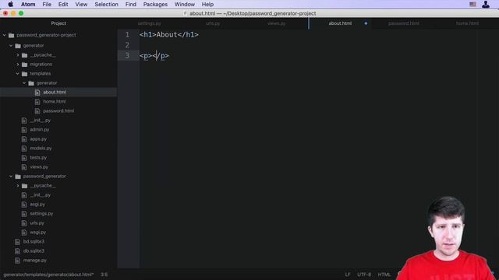This screenshot has width=499, height=280.
Task: Click the LF line ending selector
Action: point(348,275)
